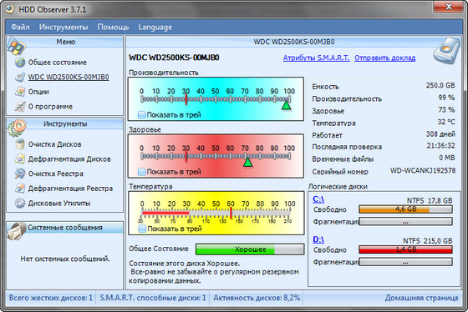This screenshot has height=312, width=468.
Task: Open the C:\ logical drive link
Action: click(318, 199)
